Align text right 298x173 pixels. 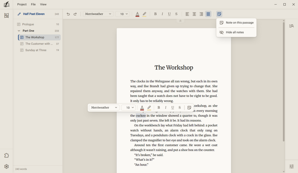(x=201, y=14)
